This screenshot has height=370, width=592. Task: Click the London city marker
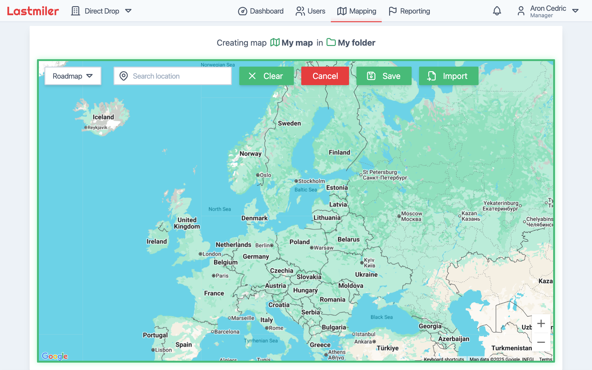(x=200, y=254)
